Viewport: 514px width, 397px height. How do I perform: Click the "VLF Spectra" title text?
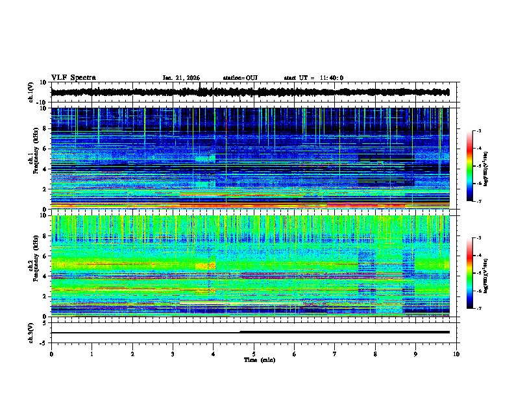click(73, 78)
